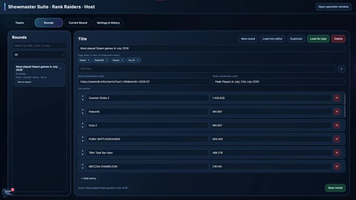Click the + Add entry button
Viewport: 356px width, 200px height.
(x=89, y=178)
